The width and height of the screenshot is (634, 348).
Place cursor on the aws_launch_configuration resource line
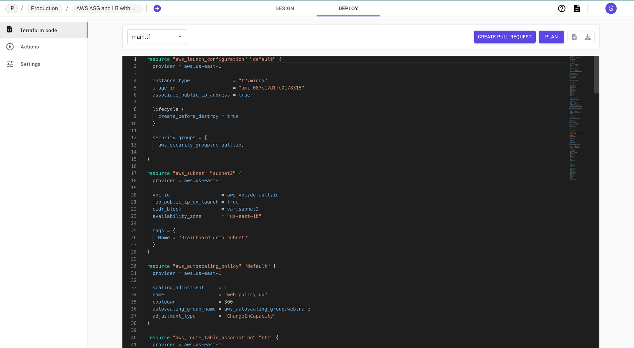[214, 59]
